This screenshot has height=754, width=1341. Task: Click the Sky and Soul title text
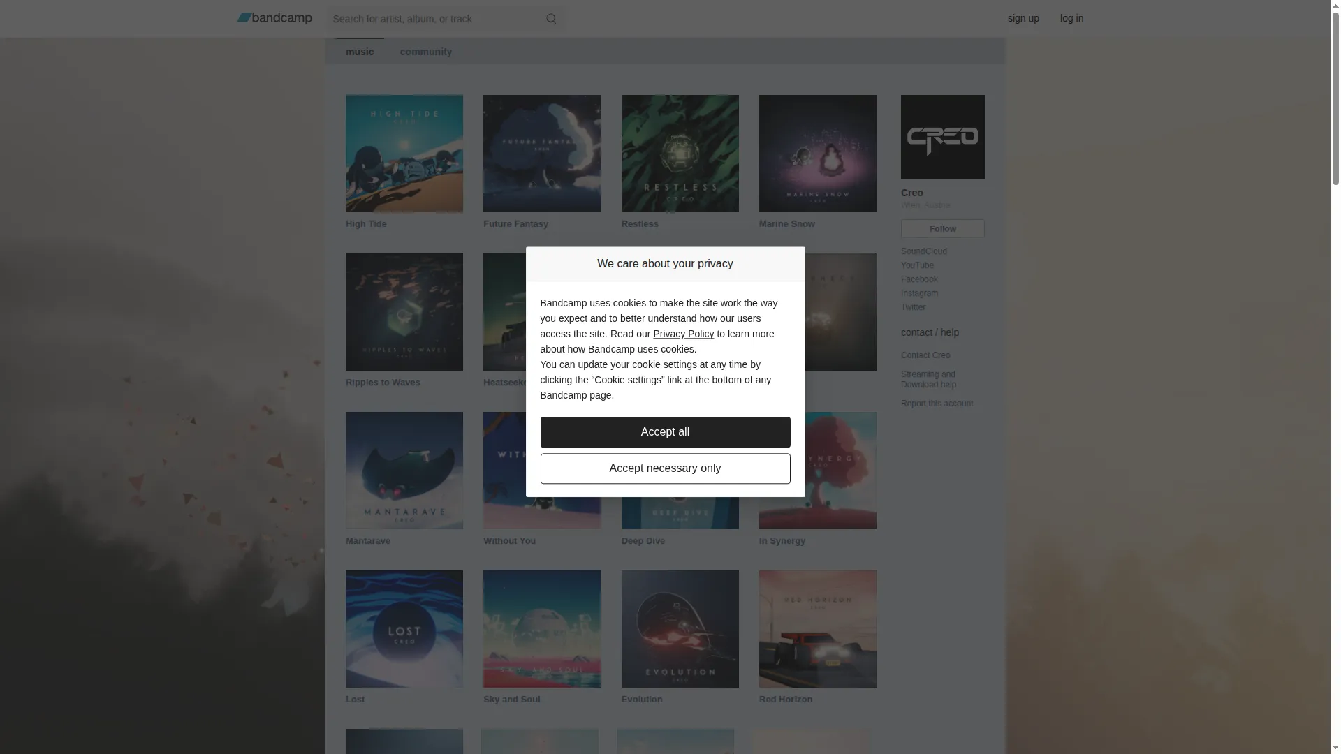(512, 700)
